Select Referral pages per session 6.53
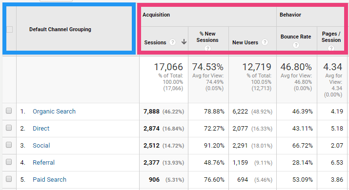 [337, 163]
